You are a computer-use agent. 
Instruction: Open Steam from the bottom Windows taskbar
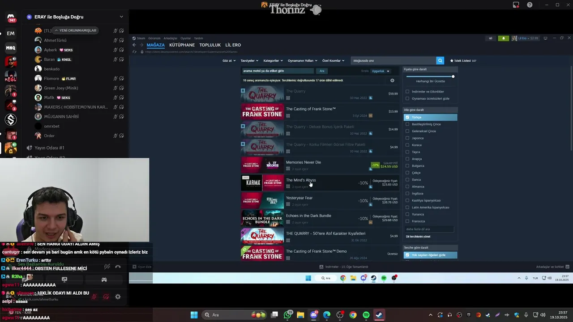tap(379, 315)
